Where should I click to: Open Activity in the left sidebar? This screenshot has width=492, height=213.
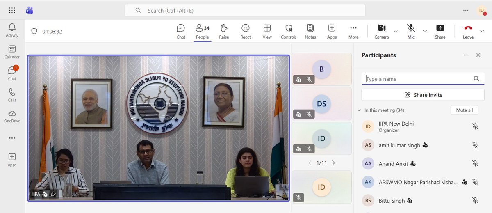[x=12, y=30]
